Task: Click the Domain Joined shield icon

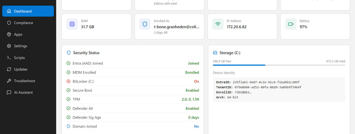Action: tap(68, 126)
